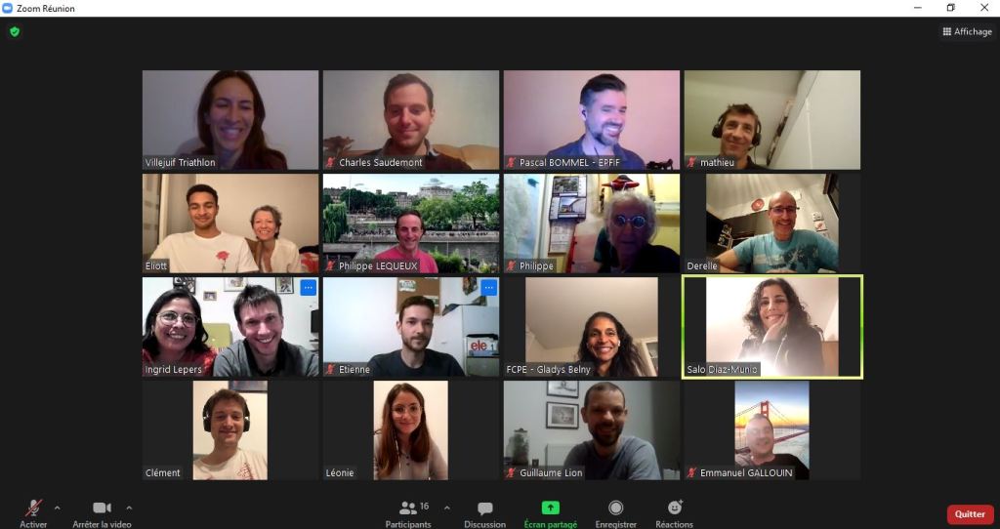Open more options on Ingrid Lepers tile
The width and height of the screenshot is (1000, 529).
tap(308, 288)
